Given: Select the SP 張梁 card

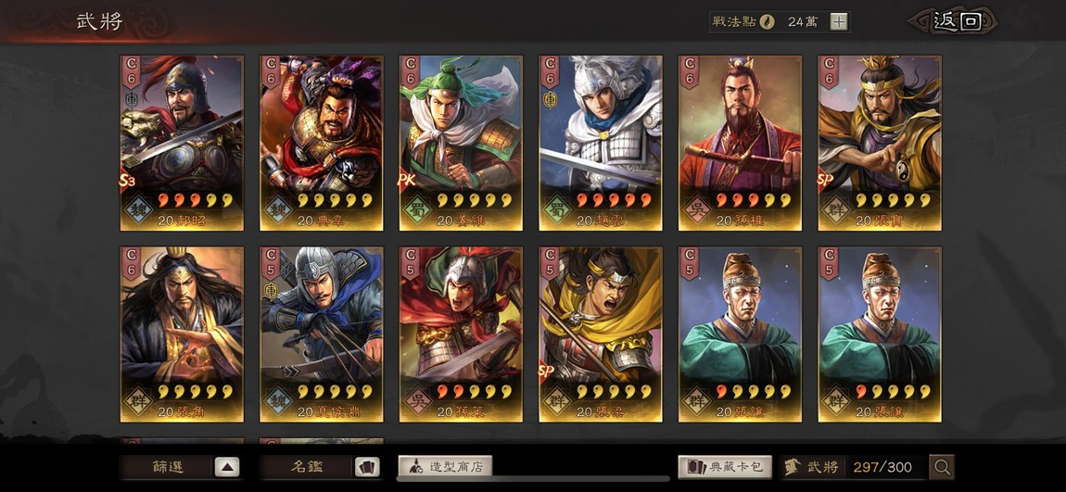Looking at the screenshot, I should pos(601,334).
